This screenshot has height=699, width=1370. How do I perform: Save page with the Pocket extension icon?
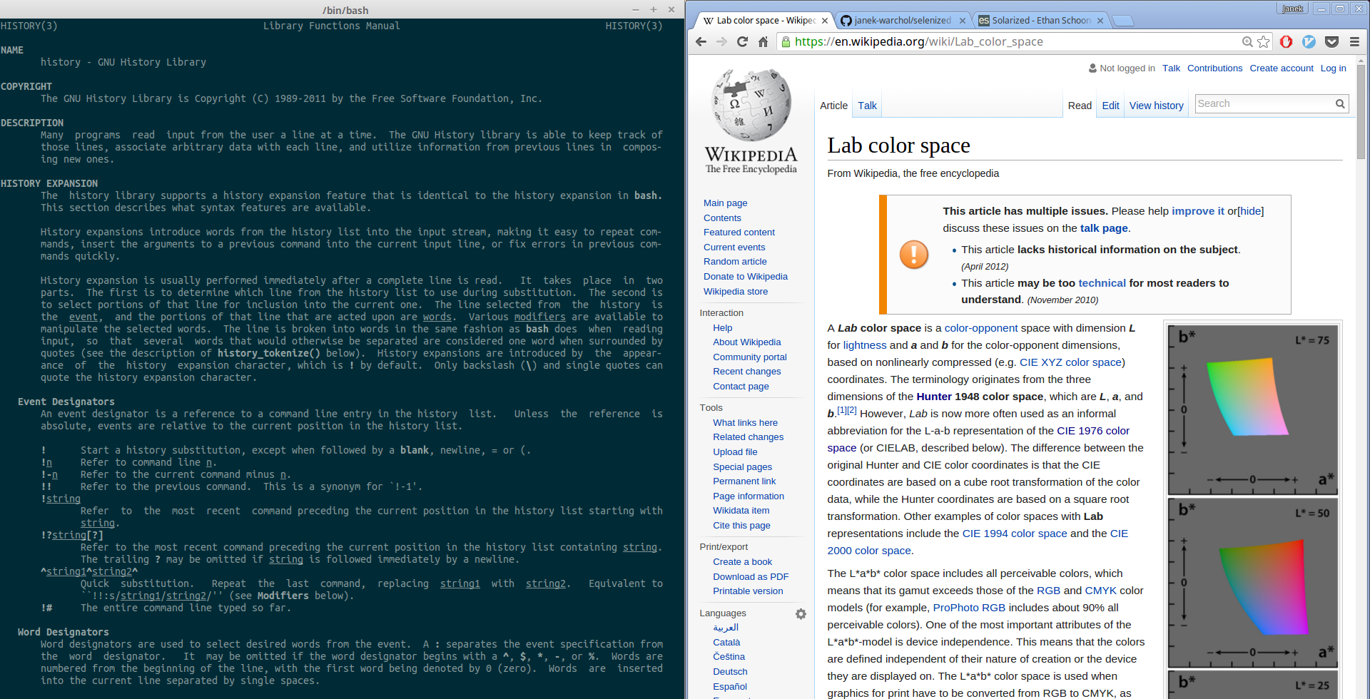[x=1331, y=42]
